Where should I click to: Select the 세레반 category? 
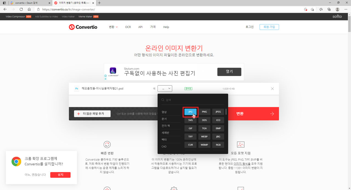tap(171, 132)
